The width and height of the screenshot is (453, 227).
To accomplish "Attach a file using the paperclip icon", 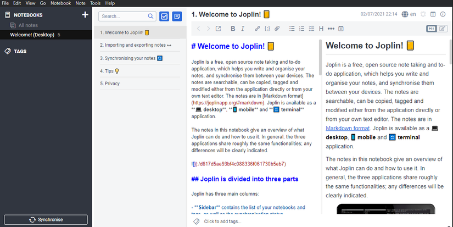I will (277, 29).
